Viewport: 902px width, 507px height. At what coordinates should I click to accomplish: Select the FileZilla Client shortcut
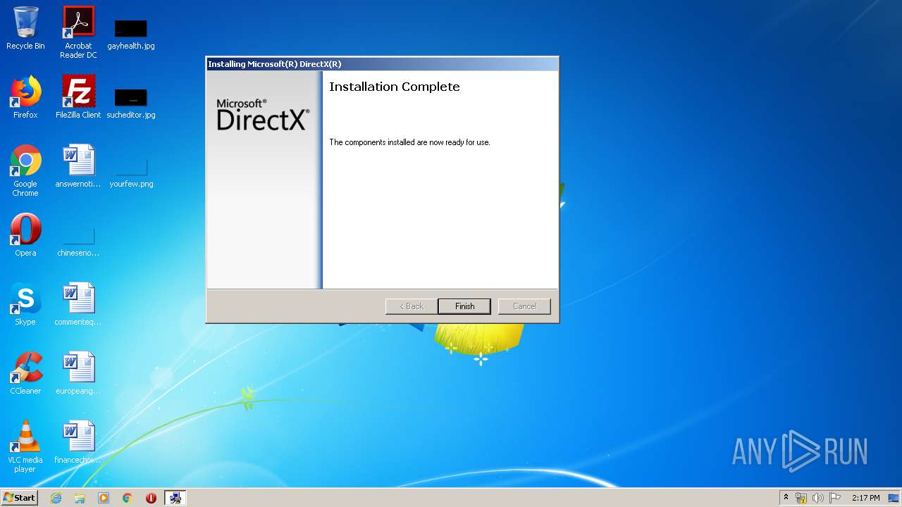point(78,97)
